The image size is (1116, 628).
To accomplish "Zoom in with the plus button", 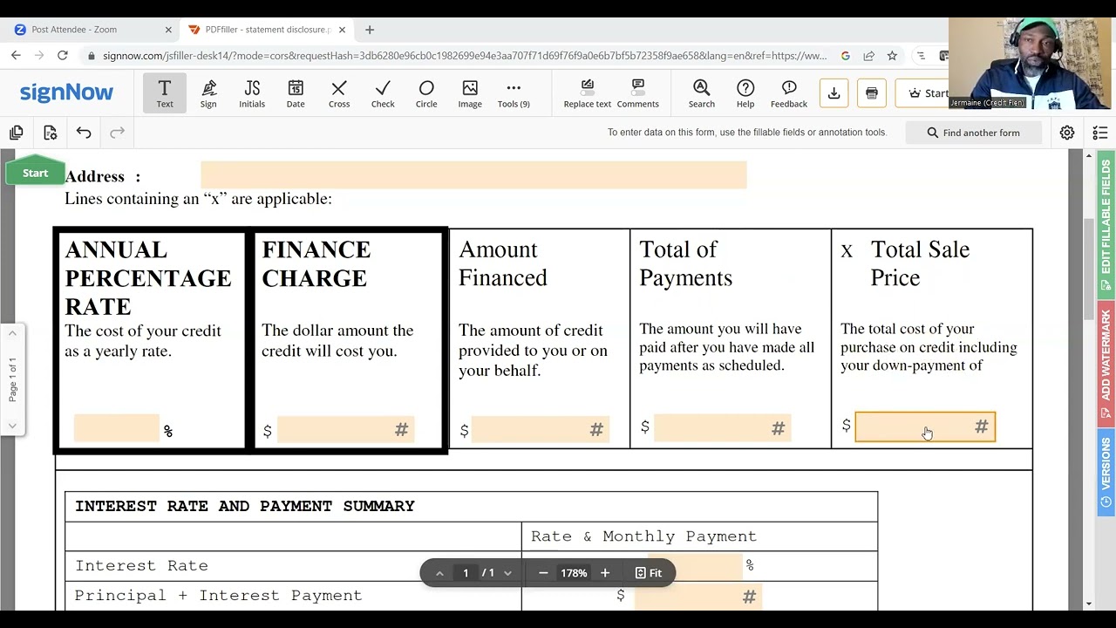I will point(605,573).
